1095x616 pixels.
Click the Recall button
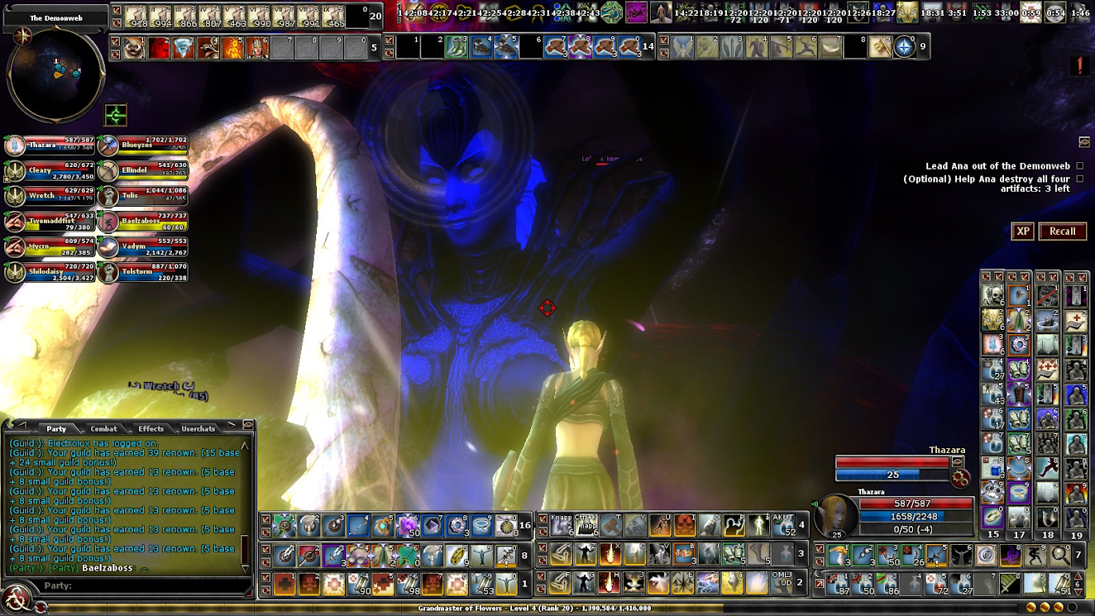tap(1063, 232)
